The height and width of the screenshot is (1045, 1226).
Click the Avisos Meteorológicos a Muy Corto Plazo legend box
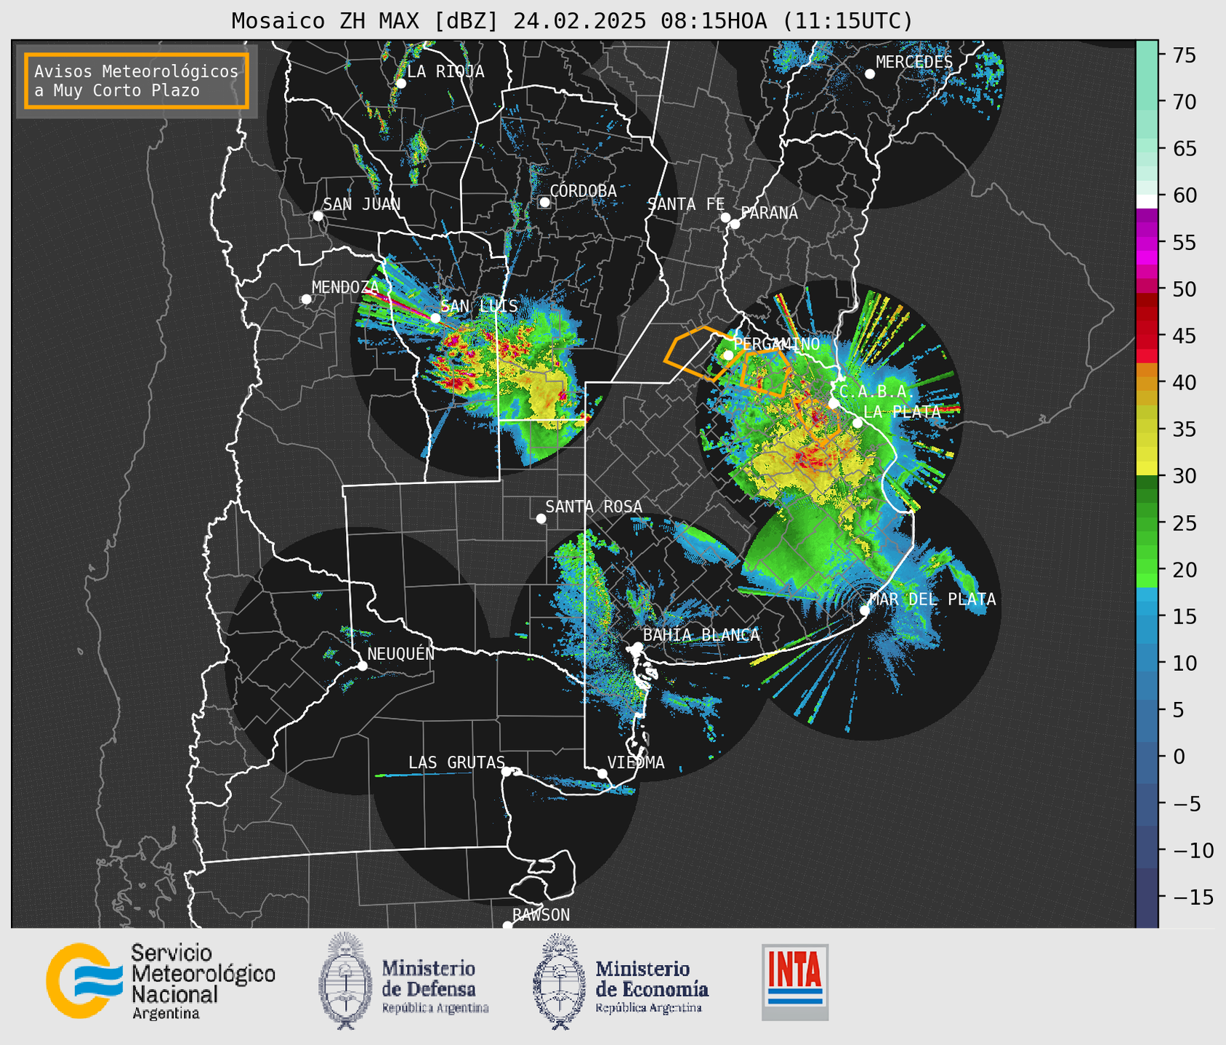(137, 81)
